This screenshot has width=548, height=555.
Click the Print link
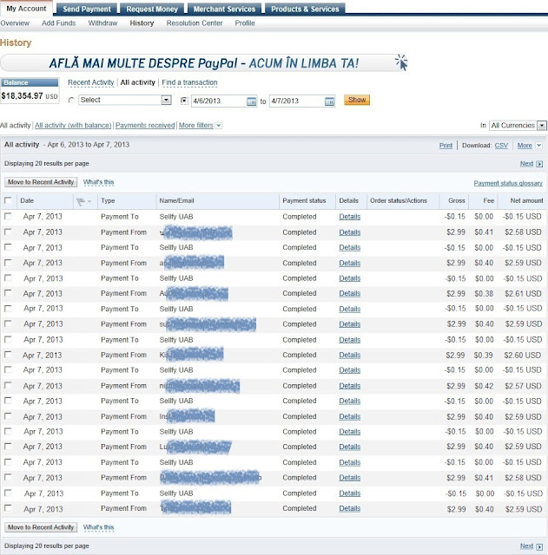(x=446, y=146)
